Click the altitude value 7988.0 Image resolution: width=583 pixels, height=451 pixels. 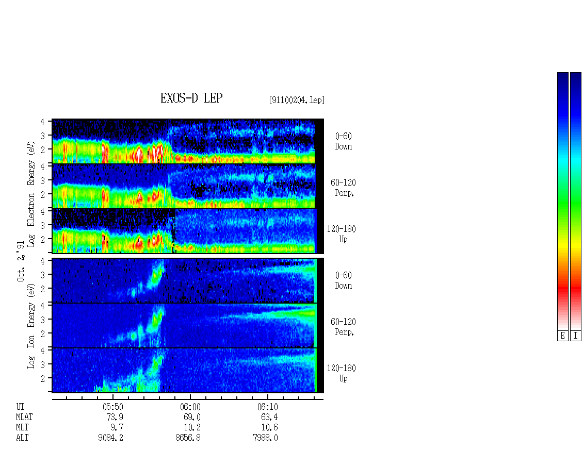tap(266, 438)
